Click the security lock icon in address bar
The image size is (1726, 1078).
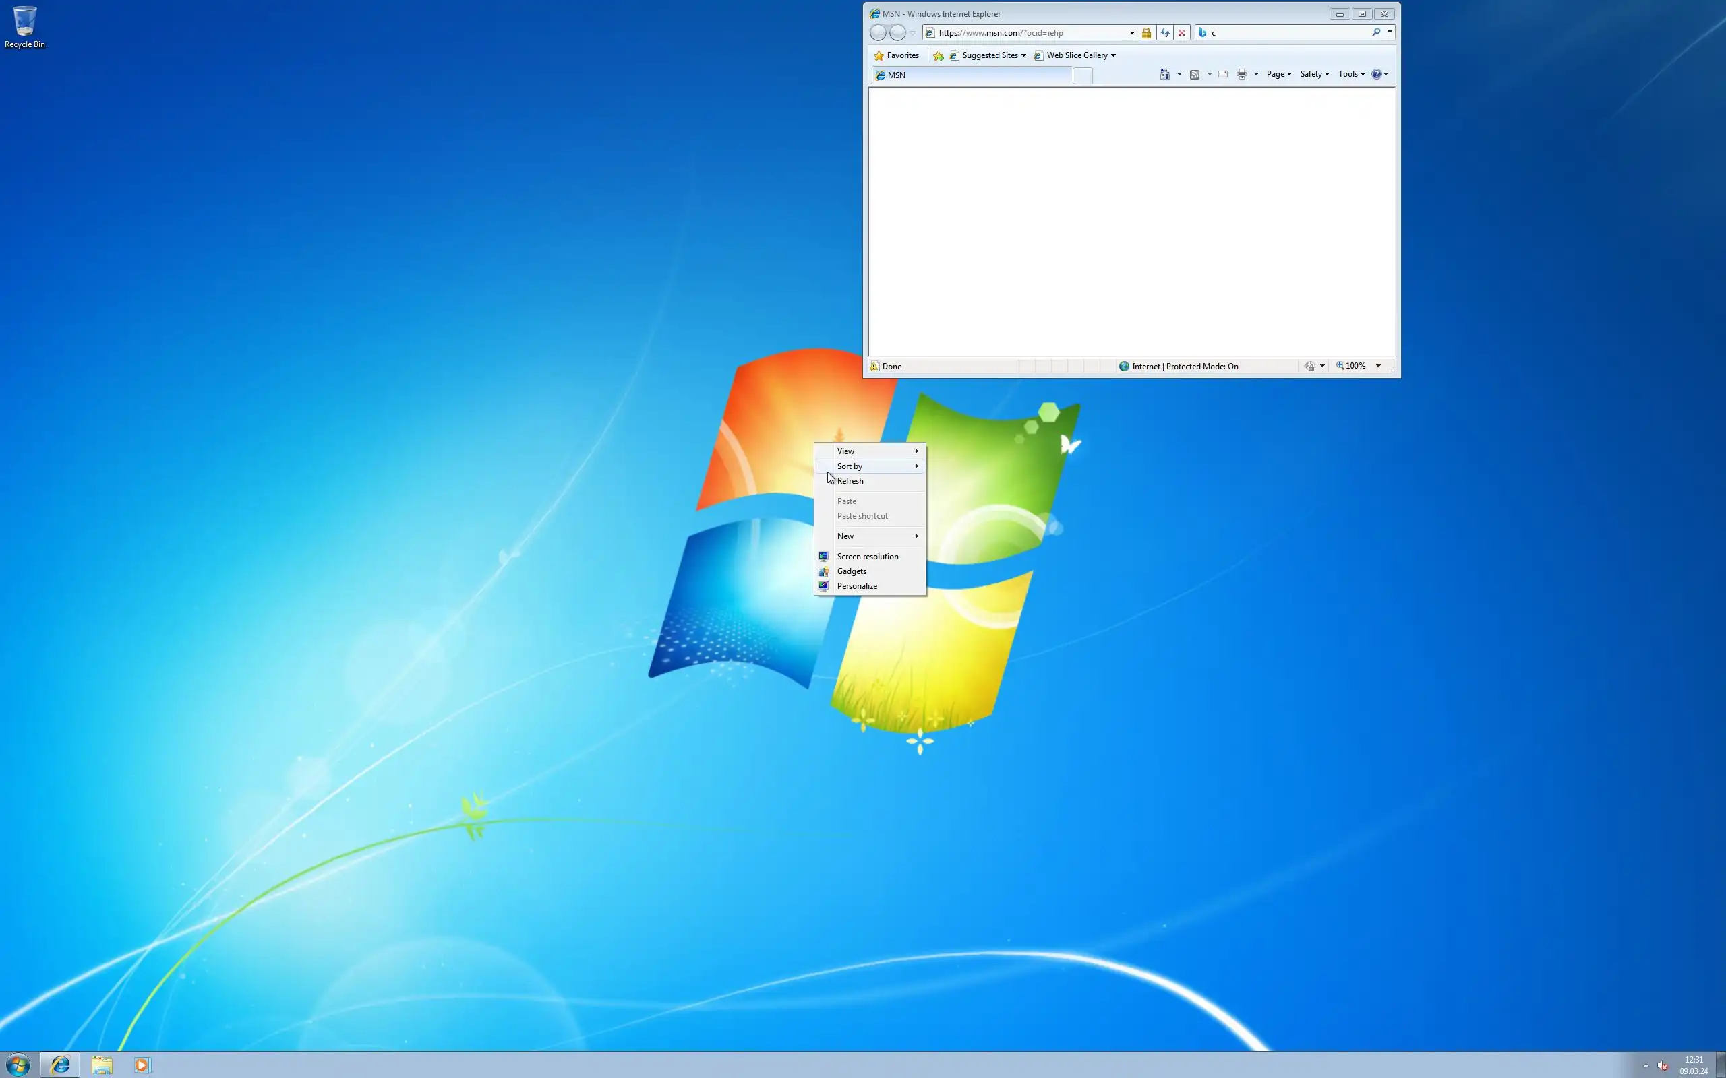pos(1146,33)
